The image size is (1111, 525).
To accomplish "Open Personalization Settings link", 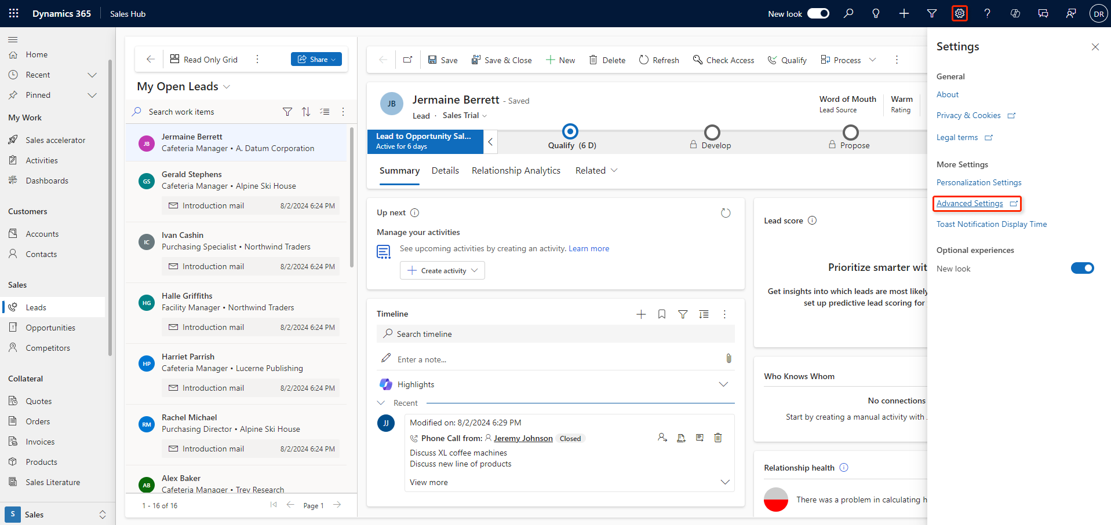I will (x=979, y=182).
